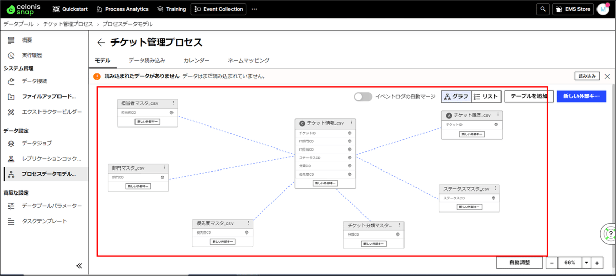Increase zoom with the plus button
Viewport: 616px width, 276px height.
pos(597,263)
